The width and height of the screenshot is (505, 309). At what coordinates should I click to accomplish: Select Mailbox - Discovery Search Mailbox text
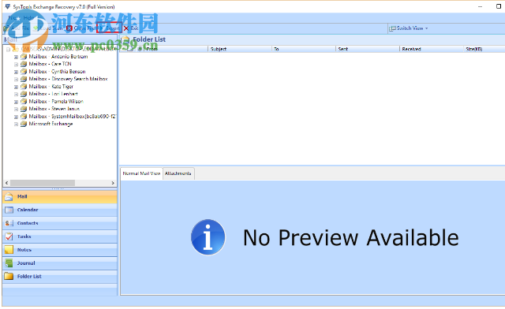coord(69,79)
